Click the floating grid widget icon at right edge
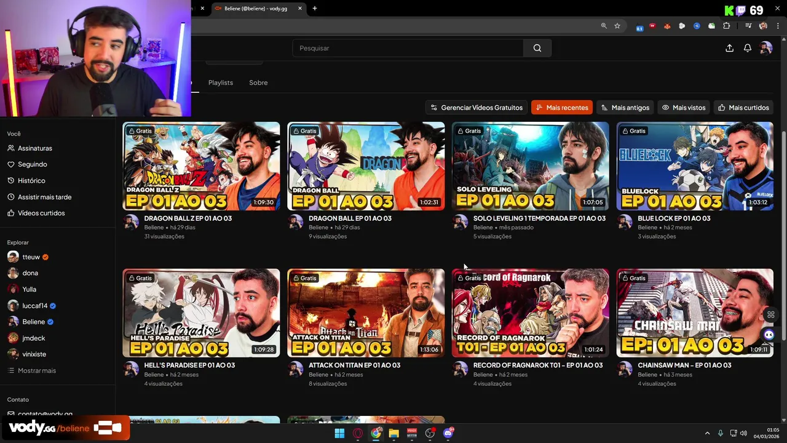This screenshot has width=787, height=443. [x=770, y=315]
